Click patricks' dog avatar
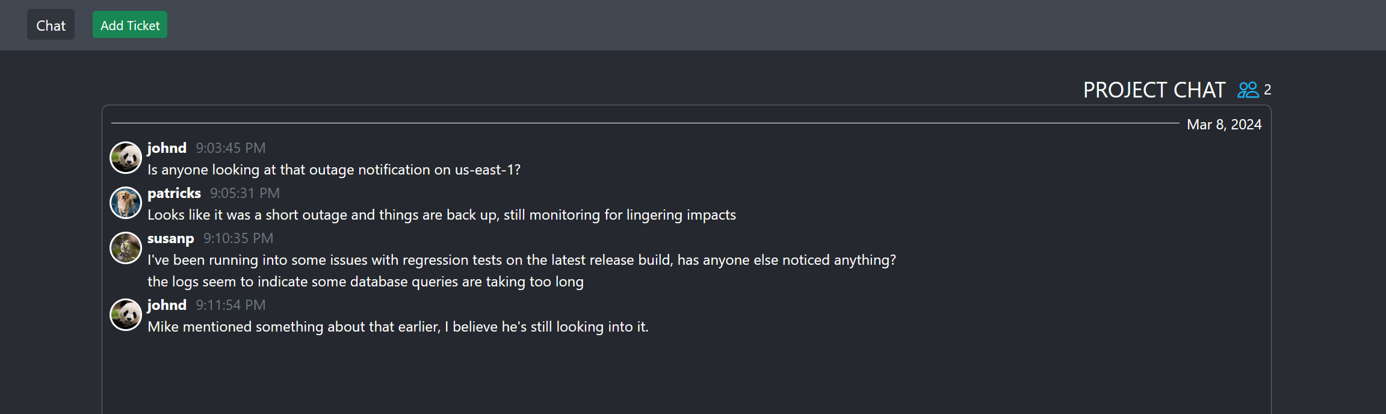1386x414 pixels. point(125,203)
